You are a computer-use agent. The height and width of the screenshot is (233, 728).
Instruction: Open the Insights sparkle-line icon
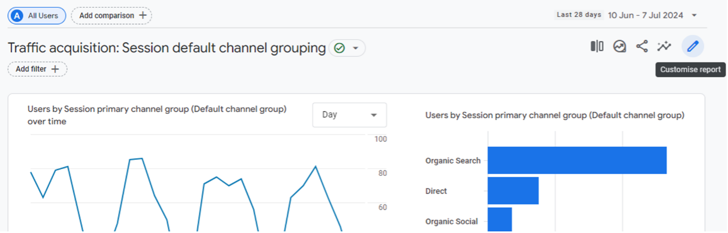pos(664,47)
